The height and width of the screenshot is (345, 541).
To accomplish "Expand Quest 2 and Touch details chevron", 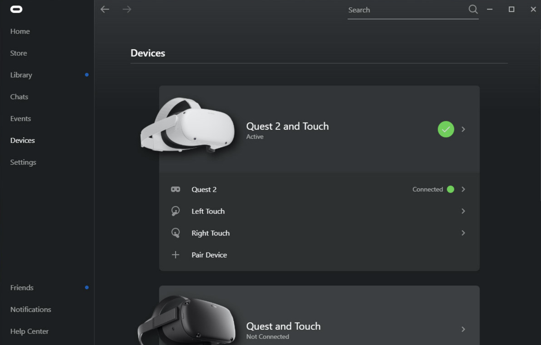I will click(x=463, y=129).
